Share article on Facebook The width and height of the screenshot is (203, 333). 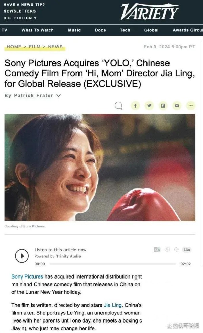[x=135, y=106]
